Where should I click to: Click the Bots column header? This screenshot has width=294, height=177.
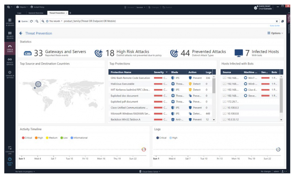(x=275, y=72)
